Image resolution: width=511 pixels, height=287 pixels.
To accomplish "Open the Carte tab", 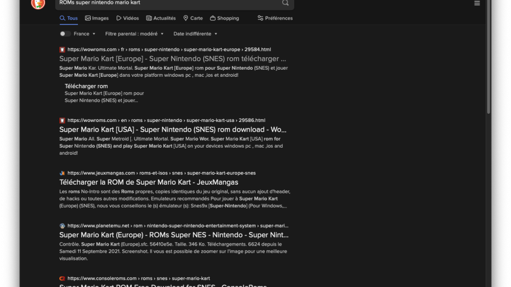I will [193, 18].
